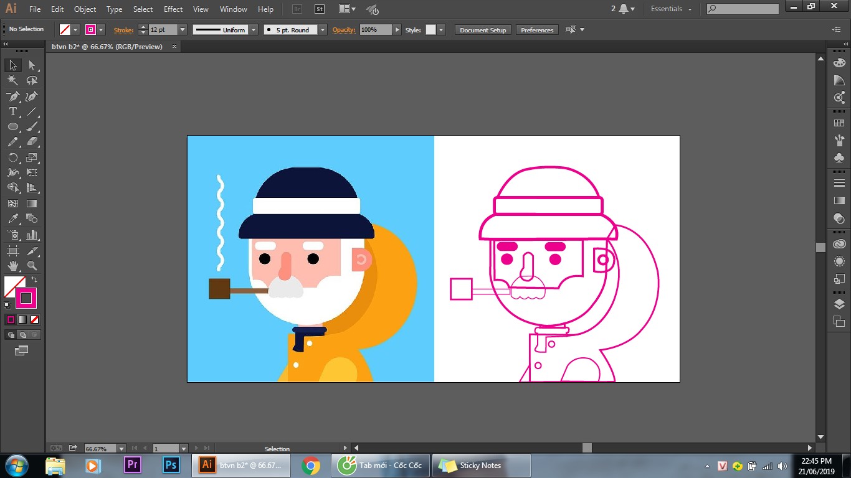
Task: Select the Gradient tool
Action: coord(32,204)
